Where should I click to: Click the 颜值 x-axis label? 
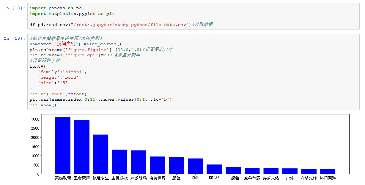(176, 178)
